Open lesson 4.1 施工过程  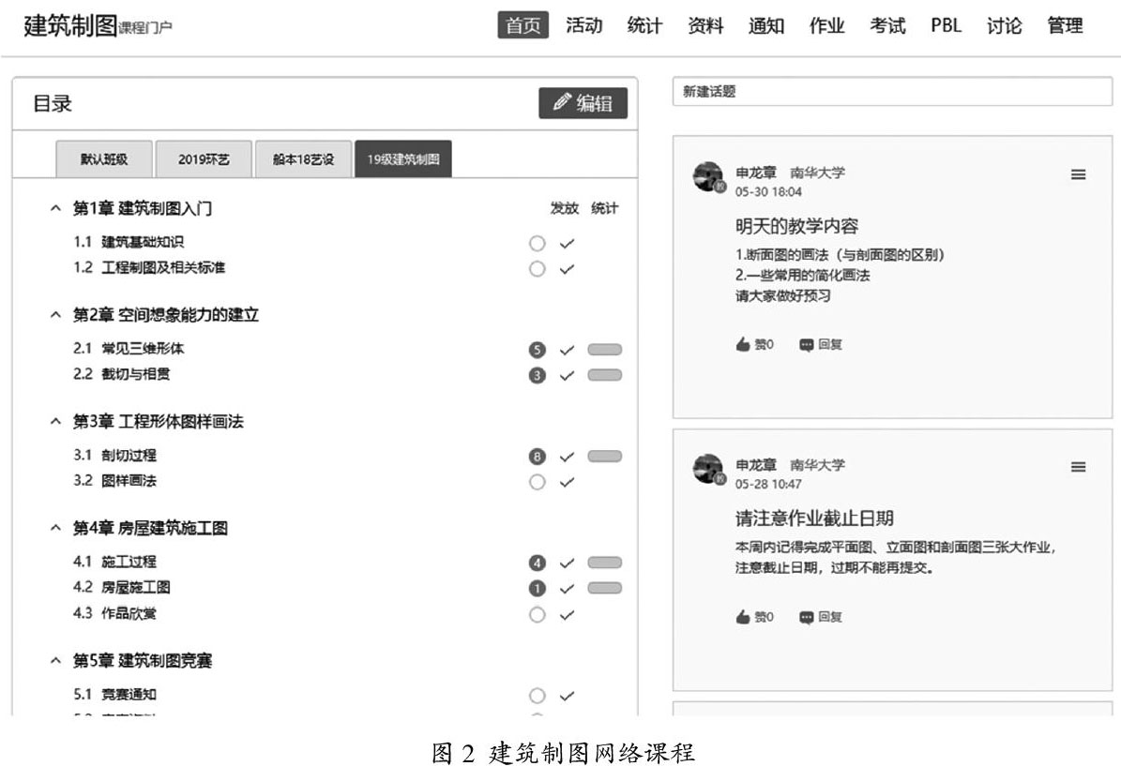click(114, 562)
